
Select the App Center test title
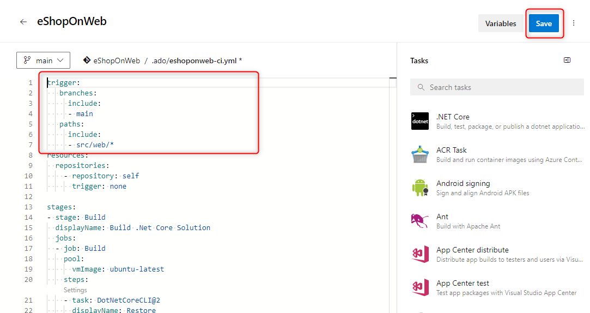click(463, 283)
